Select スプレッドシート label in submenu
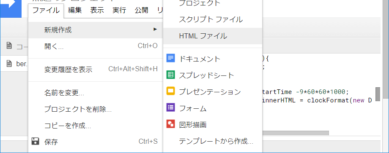 click(x=207, y=75)
